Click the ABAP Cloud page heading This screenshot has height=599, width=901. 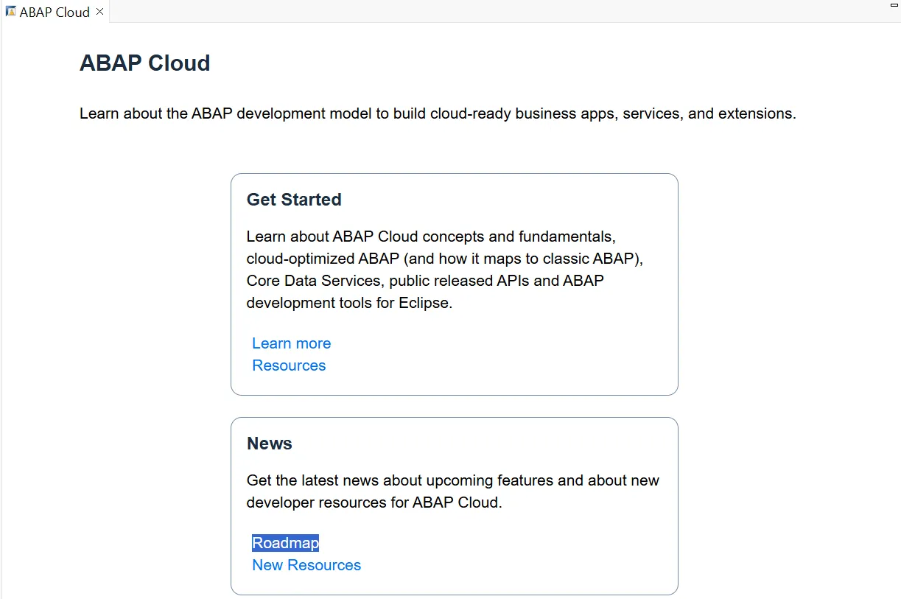(144, 63)
